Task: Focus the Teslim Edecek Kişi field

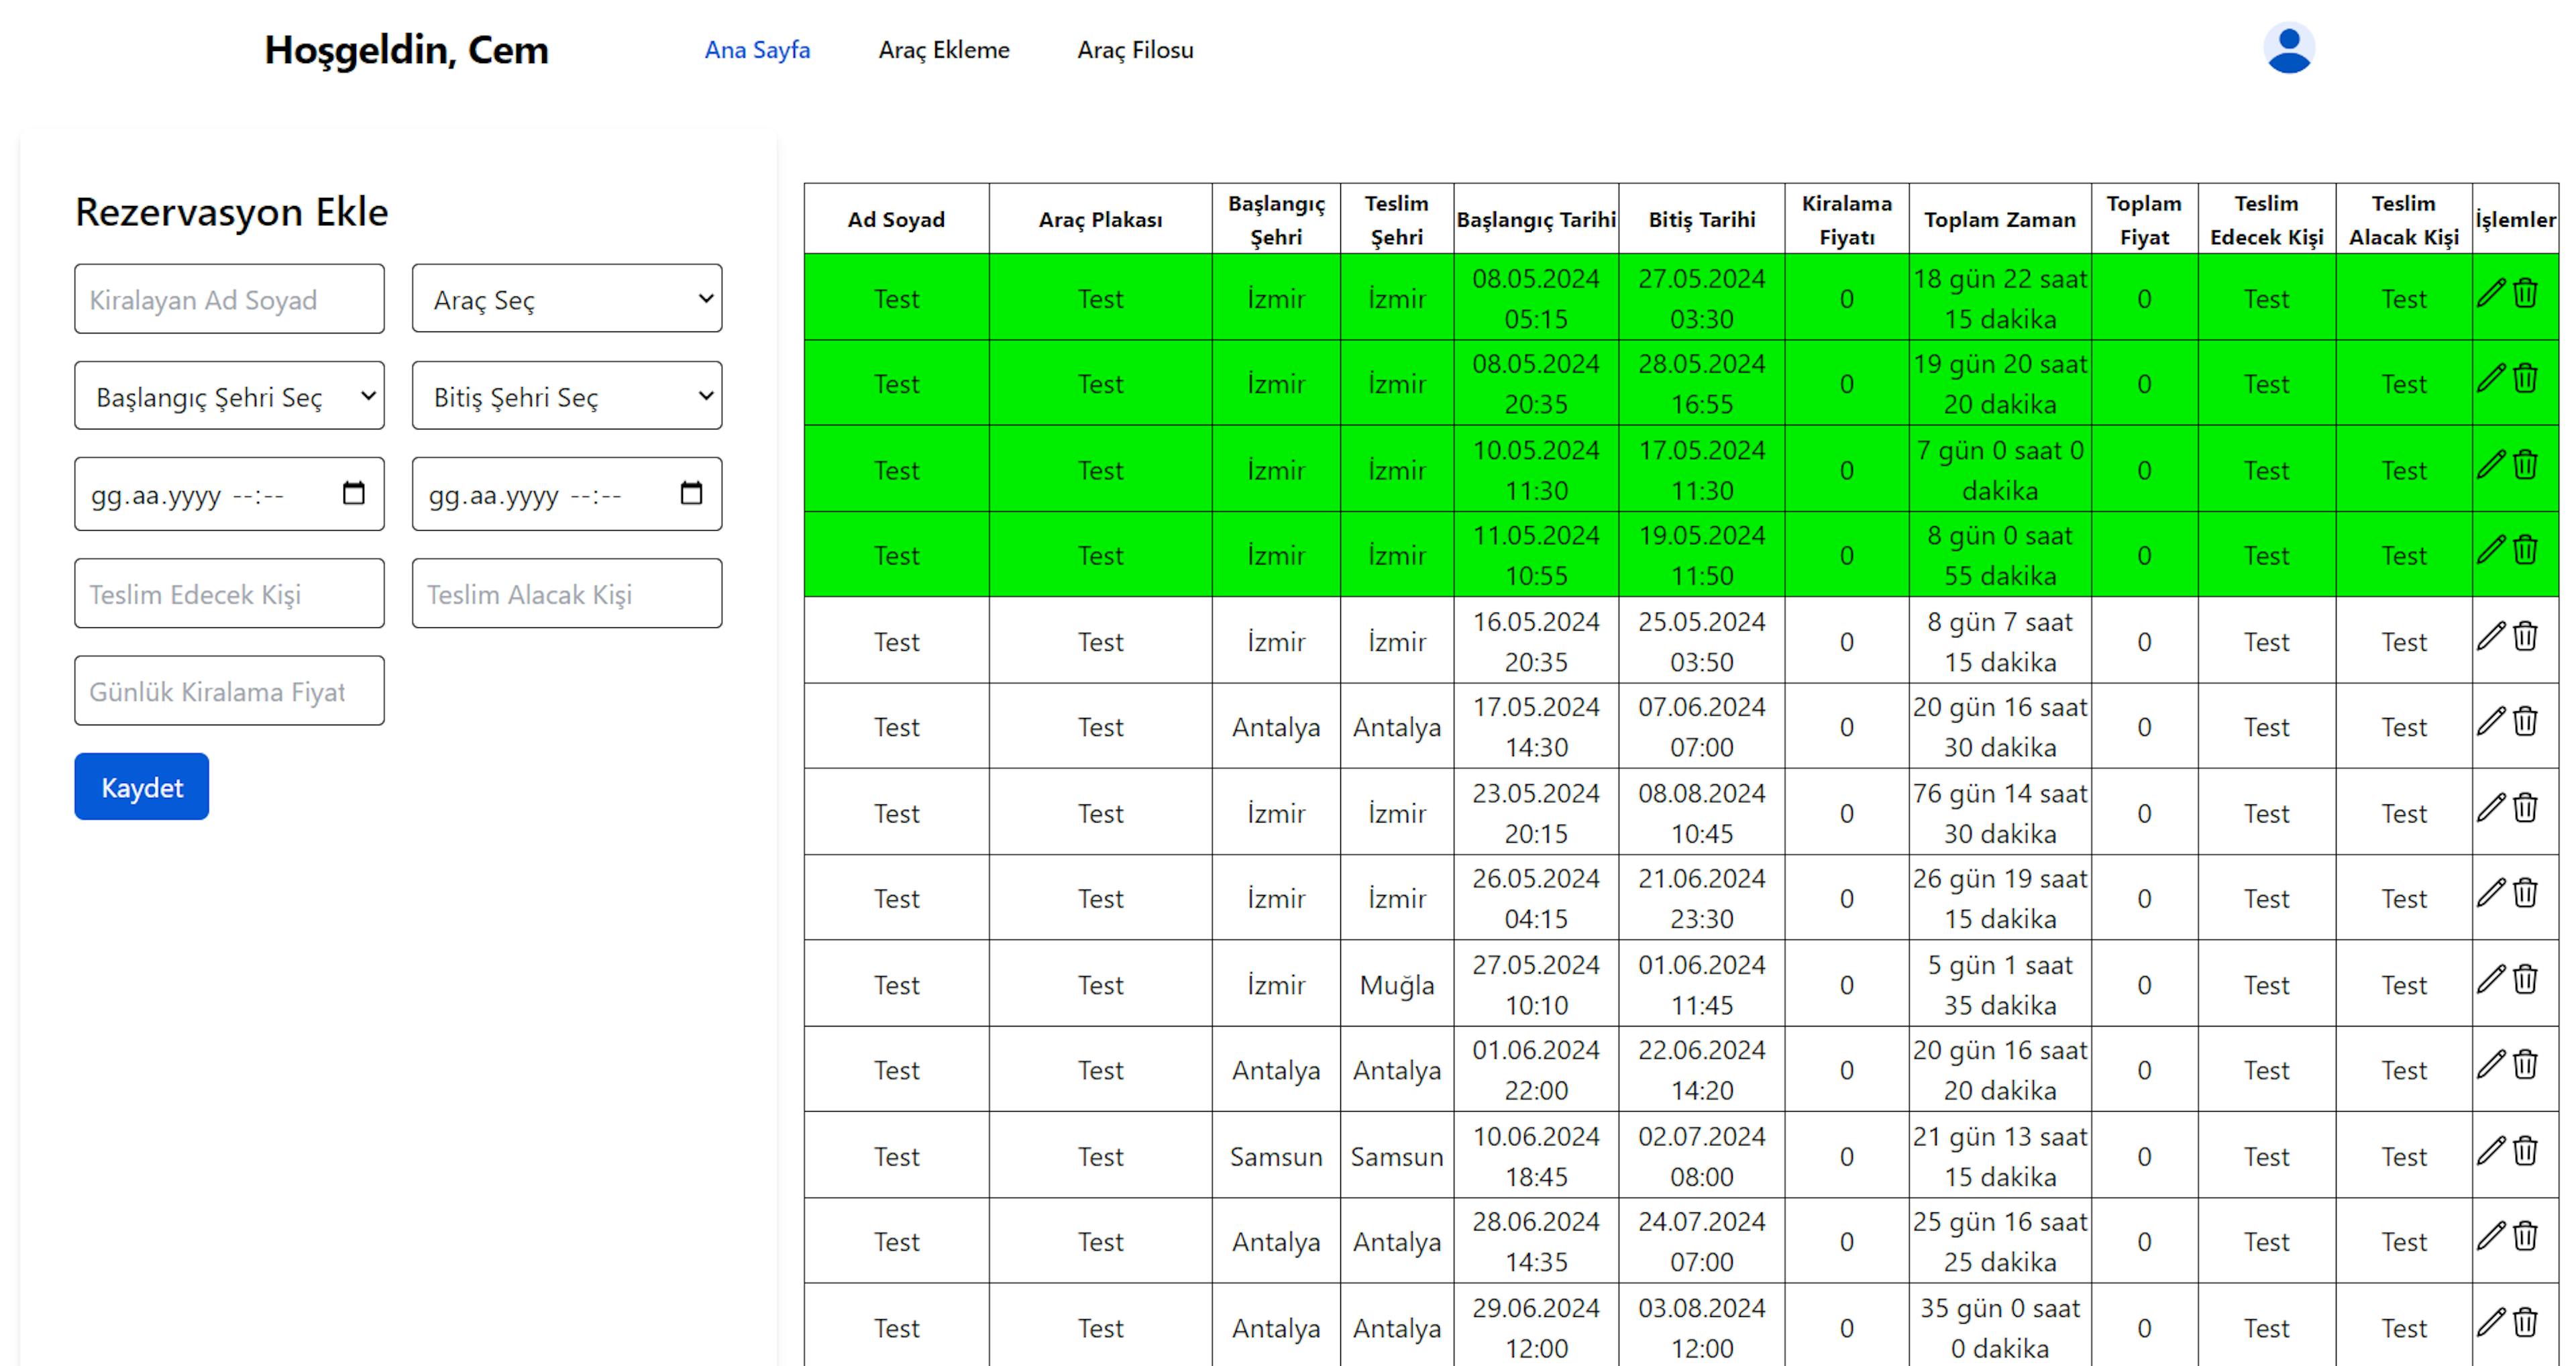Action: pos(229,593)
